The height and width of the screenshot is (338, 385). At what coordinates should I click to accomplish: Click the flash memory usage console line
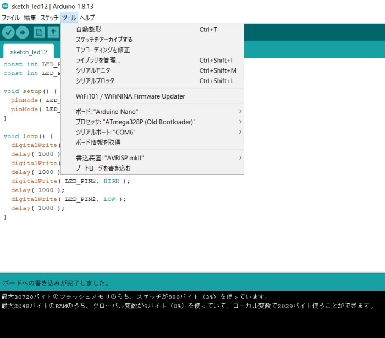pyautogui.click(x=135, y=297)
